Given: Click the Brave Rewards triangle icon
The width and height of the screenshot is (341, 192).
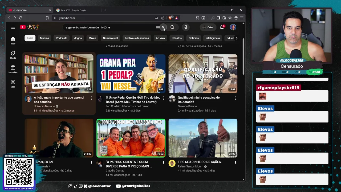Looking at the screenshot, I should click(176, 18).
